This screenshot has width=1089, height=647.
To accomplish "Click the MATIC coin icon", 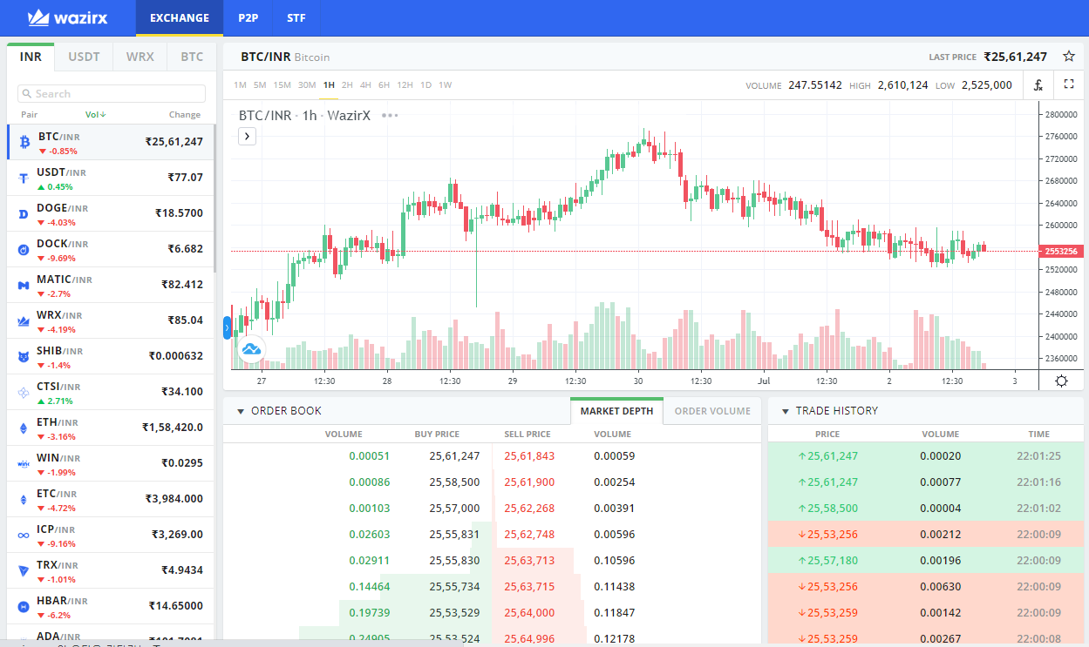I will point(24,285).
